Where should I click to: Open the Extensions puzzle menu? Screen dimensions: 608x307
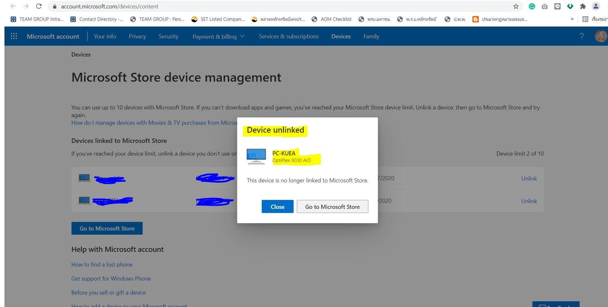coord(583,6)
